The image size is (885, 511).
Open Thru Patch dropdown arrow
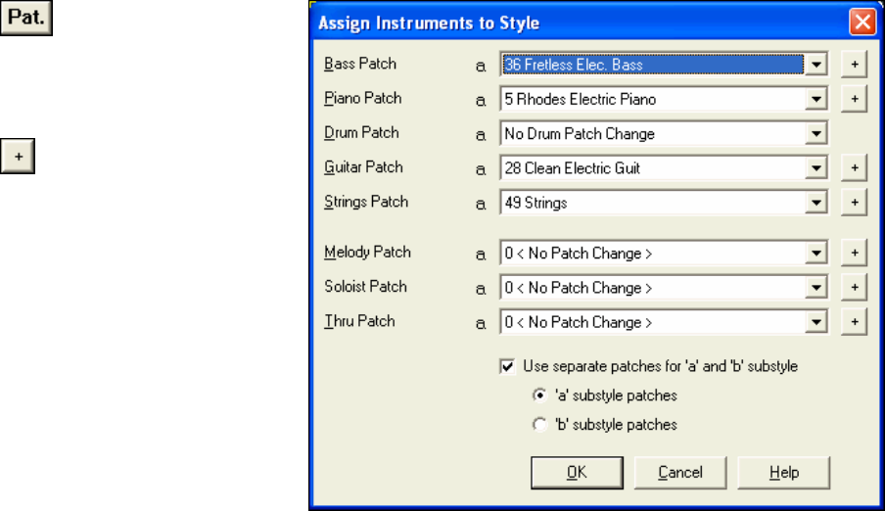tap(816, 322)
